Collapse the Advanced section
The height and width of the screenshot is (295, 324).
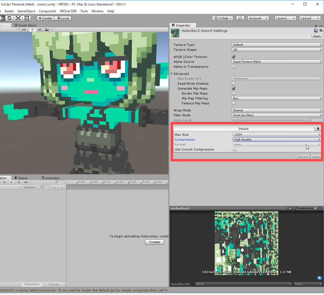tap(172, 74)
